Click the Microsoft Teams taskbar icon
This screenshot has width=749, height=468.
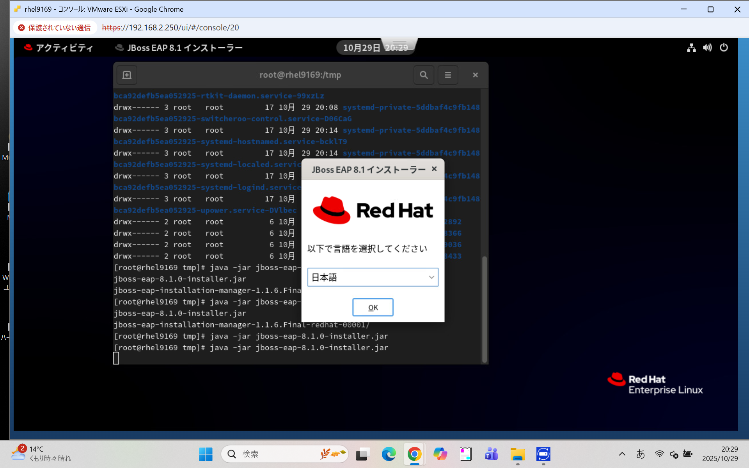coord(491,454)
